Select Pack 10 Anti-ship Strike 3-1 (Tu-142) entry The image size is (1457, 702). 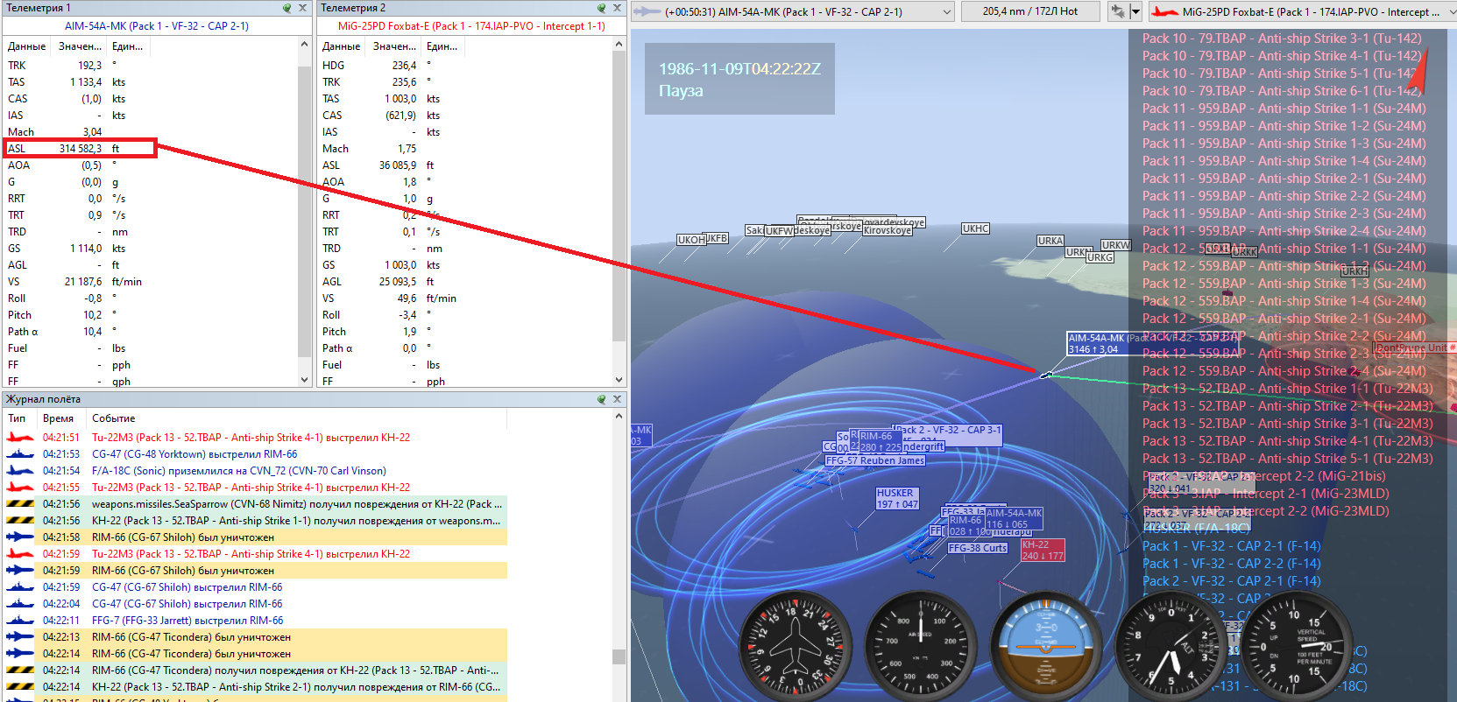click(x=1282, y=39)
